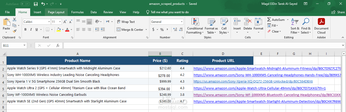
Task: Click the Tell me what you want to do box
Action: point(167,12)
